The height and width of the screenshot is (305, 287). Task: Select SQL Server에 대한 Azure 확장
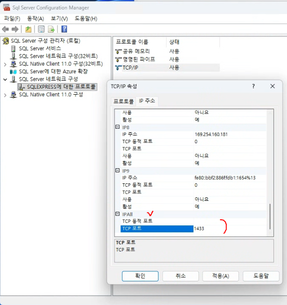pyautogui.click(x=53, y=72)
